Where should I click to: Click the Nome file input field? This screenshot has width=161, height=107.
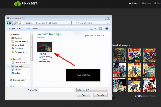click(55, 90)
